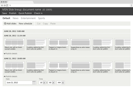Image resolution: width=133 pixels, height=100 pixels.
Task: Click the Add slides plus icon
Action: coord(5,23)
